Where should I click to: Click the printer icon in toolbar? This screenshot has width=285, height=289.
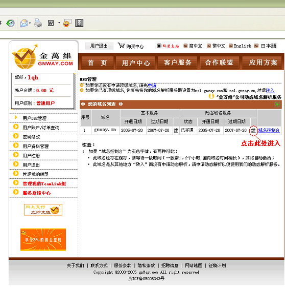[x=38, y=23]
